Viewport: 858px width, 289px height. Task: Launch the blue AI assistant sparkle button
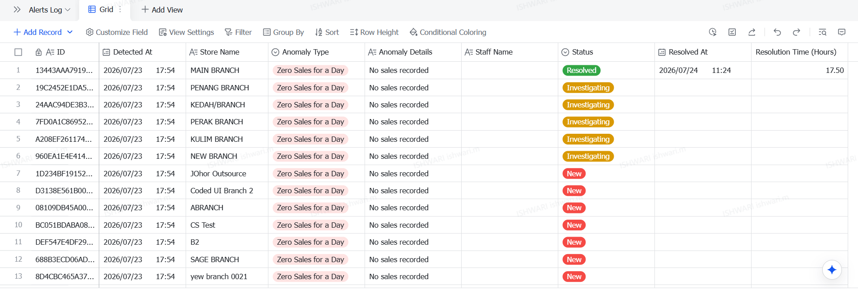(x=832, y=270)
